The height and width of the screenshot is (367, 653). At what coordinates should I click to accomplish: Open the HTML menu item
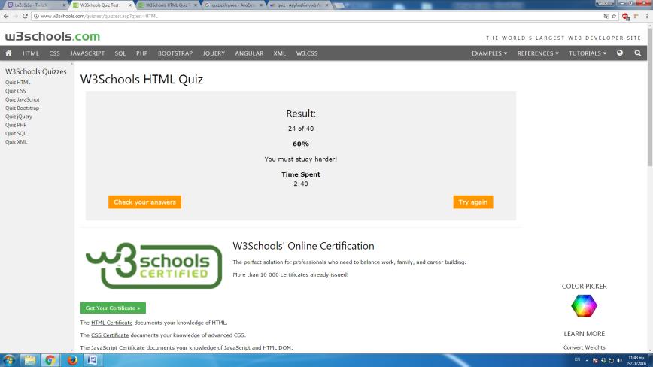[x=31, y=53]
